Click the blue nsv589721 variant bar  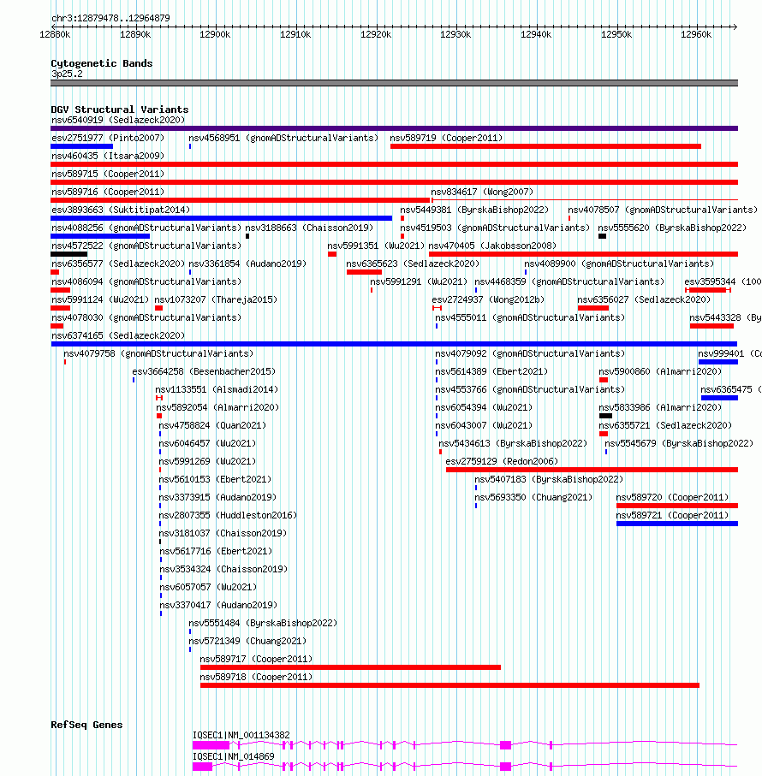[x=677, y=524]
